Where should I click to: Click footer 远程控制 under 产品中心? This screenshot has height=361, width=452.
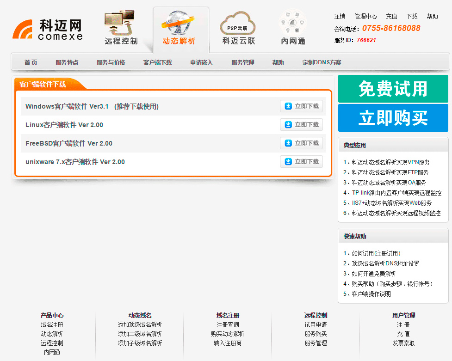point(52,343)
